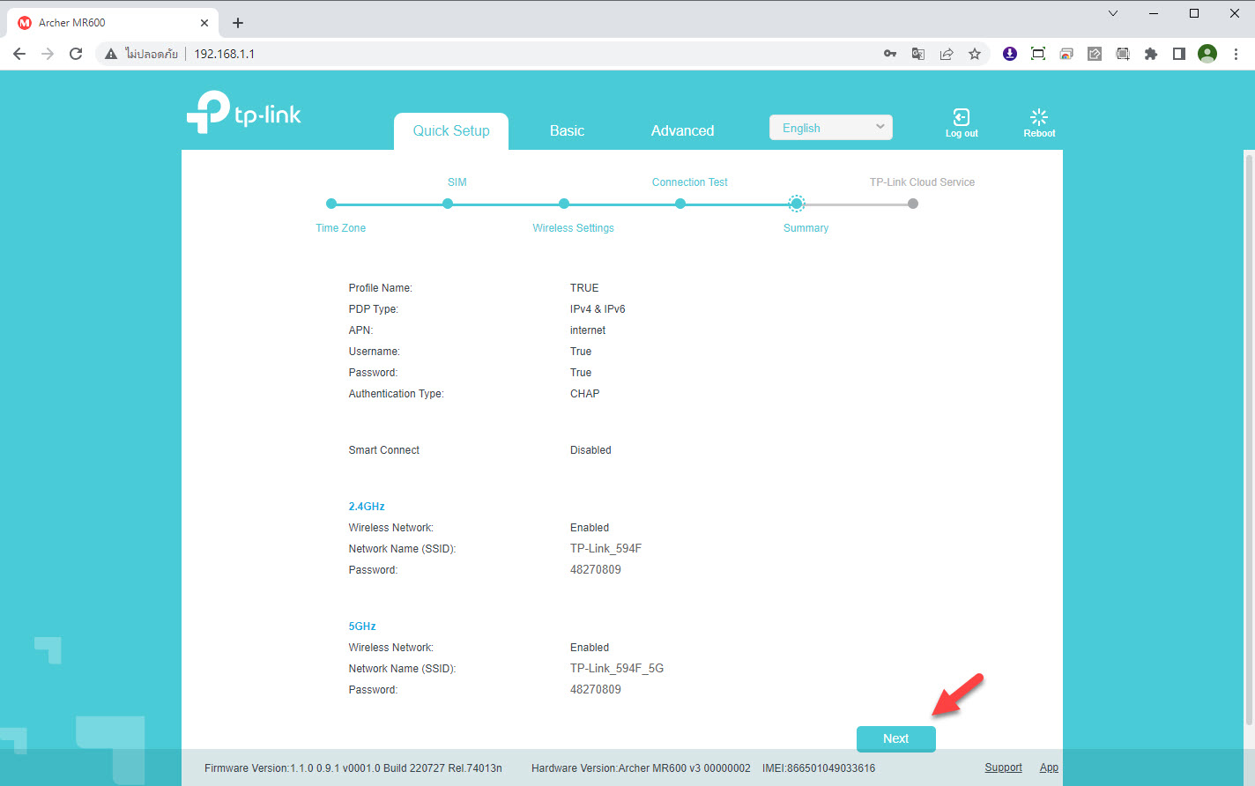Click the Connection Test step marker
The height and width of the screenshot is (786, 1255).
[x=680, y=204]
